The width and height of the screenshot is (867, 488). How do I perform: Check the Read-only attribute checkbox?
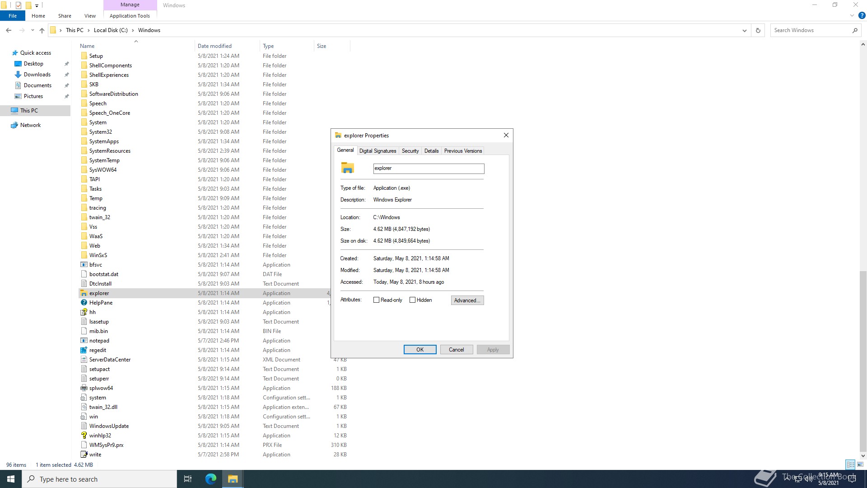[x=377, y=300]
